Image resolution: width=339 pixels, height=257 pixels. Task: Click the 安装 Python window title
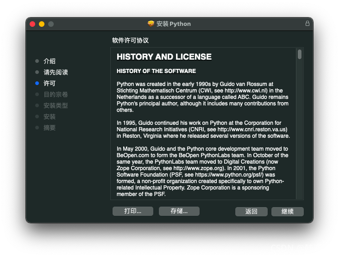coord(174,24)
